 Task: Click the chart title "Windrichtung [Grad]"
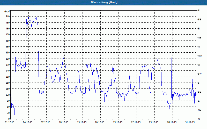pyautogui.click(x=104, y=2)
